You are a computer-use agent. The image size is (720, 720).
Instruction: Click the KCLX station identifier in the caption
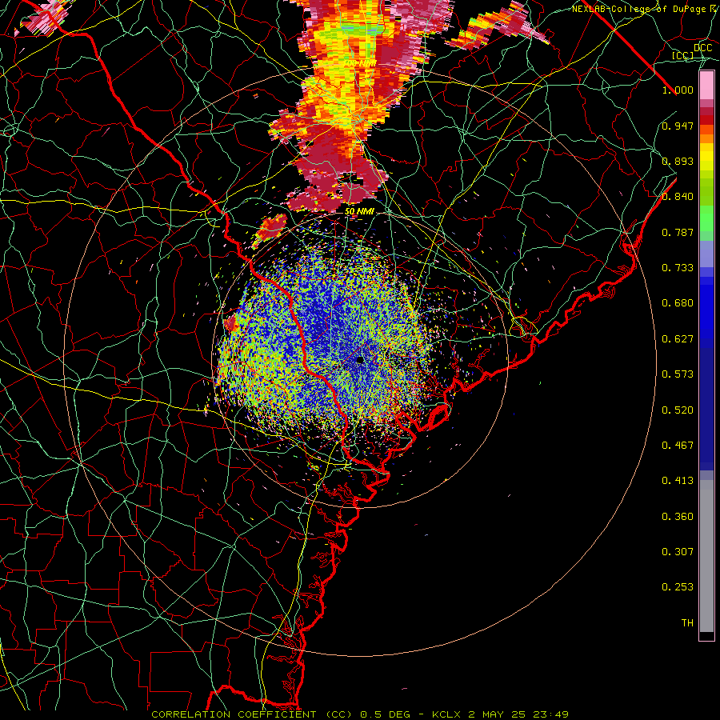point(446,714)
